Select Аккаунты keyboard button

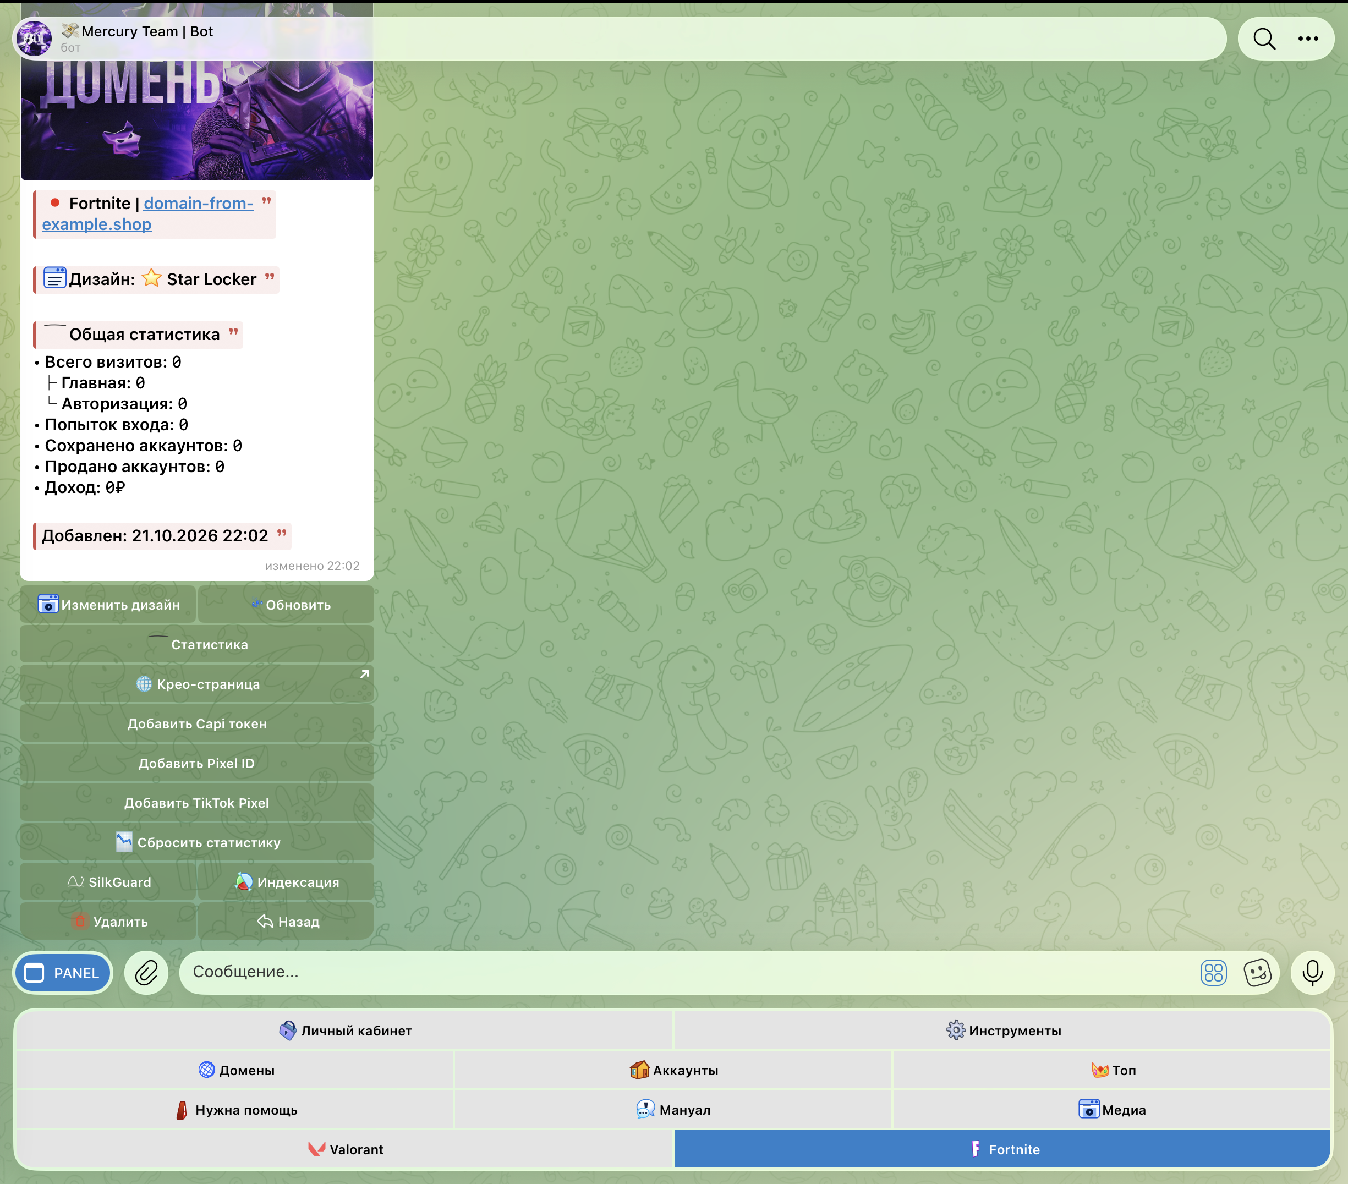673,1069
